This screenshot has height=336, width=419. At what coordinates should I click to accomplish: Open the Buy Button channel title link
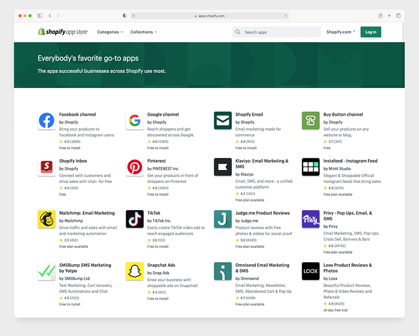coord(343,114)
